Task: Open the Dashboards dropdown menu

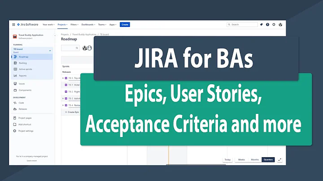Action: coord(88,25)
